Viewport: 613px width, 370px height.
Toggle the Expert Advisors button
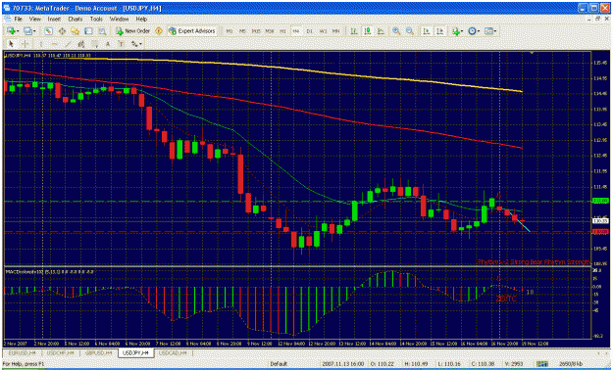192,31
